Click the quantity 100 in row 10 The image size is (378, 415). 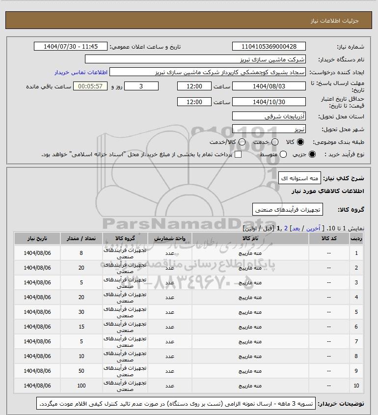coord(81,386)
